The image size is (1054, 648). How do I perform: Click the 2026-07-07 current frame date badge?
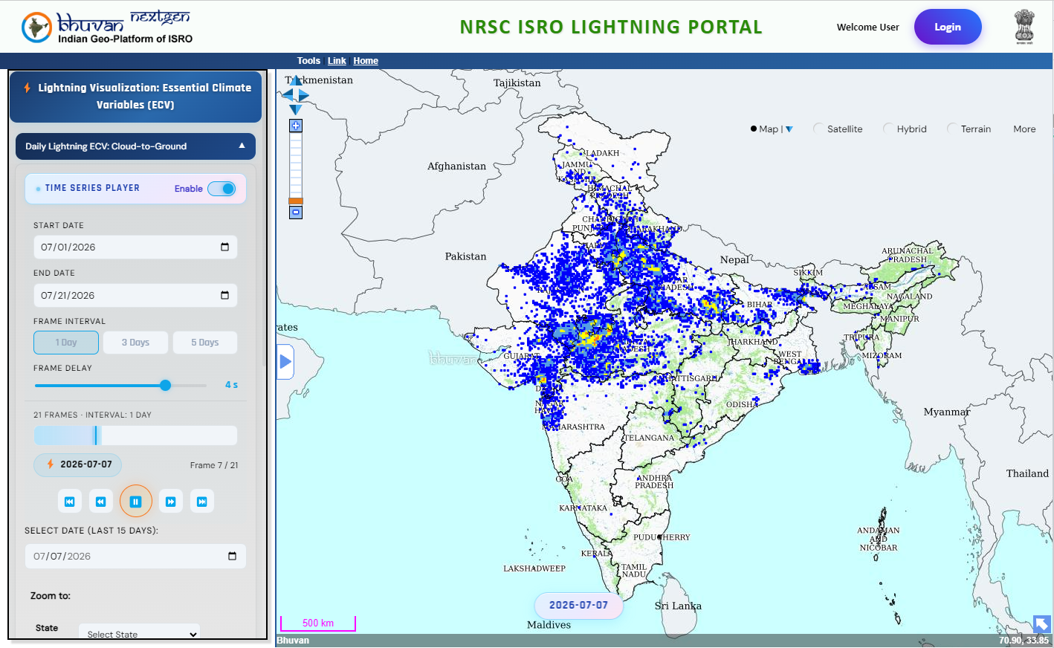(78, 464)
